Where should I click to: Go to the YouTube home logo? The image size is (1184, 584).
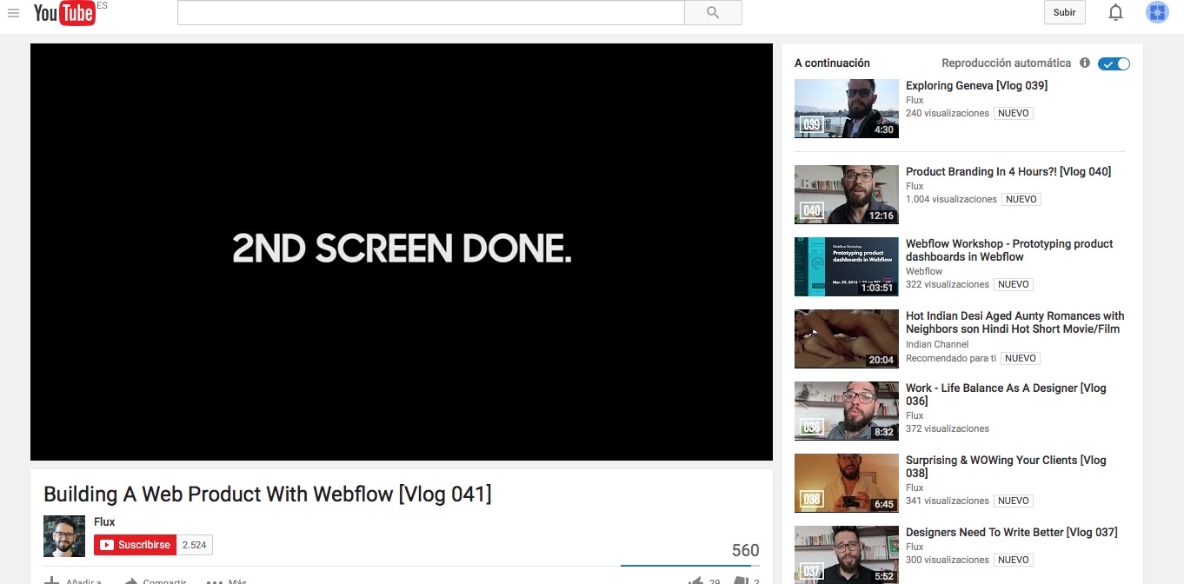[64, 13]
